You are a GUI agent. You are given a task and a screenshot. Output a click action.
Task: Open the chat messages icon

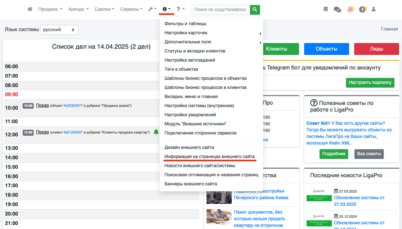pyautogui.click(x=337, y=10)
